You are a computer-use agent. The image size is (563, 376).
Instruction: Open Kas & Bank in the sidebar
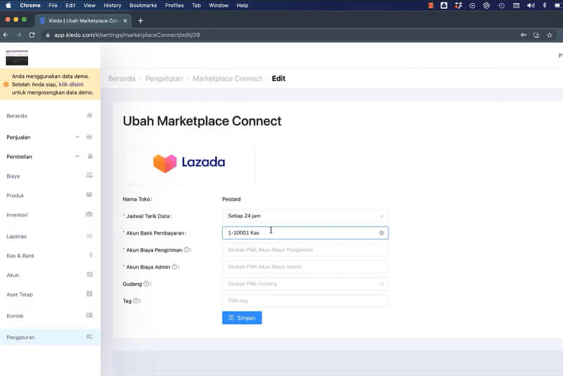coord(20,256)
